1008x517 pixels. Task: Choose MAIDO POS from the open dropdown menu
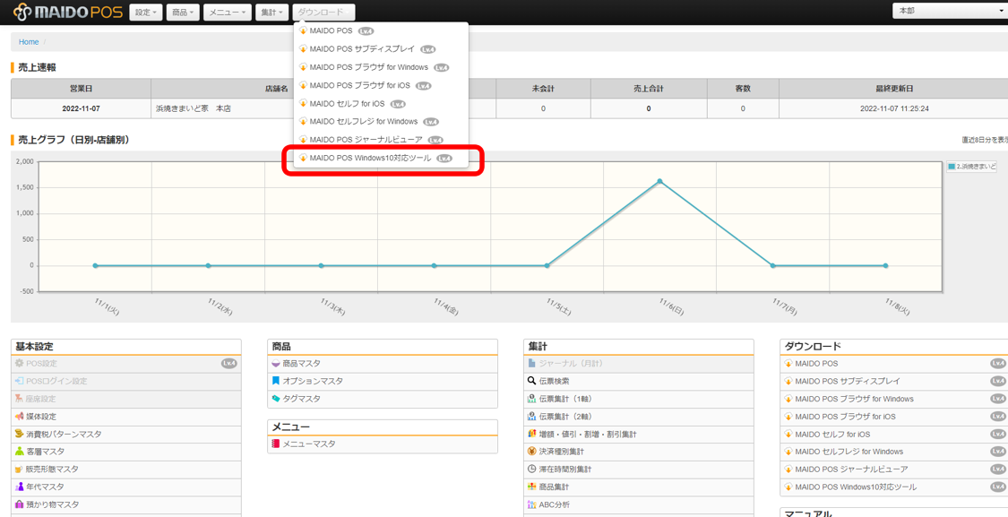coord(381,30)
